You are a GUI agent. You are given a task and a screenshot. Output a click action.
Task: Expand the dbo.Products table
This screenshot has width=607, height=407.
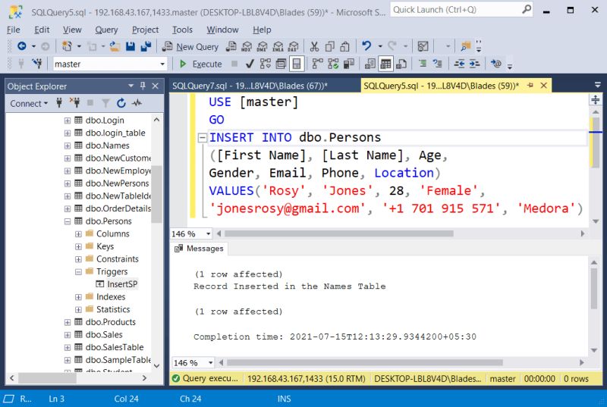(68, 322)
